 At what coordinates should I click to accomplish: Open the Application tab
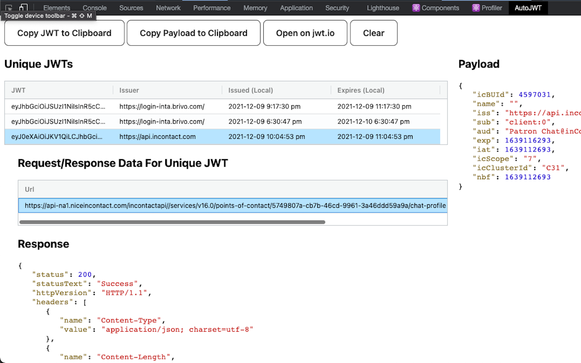coord(296,8)
